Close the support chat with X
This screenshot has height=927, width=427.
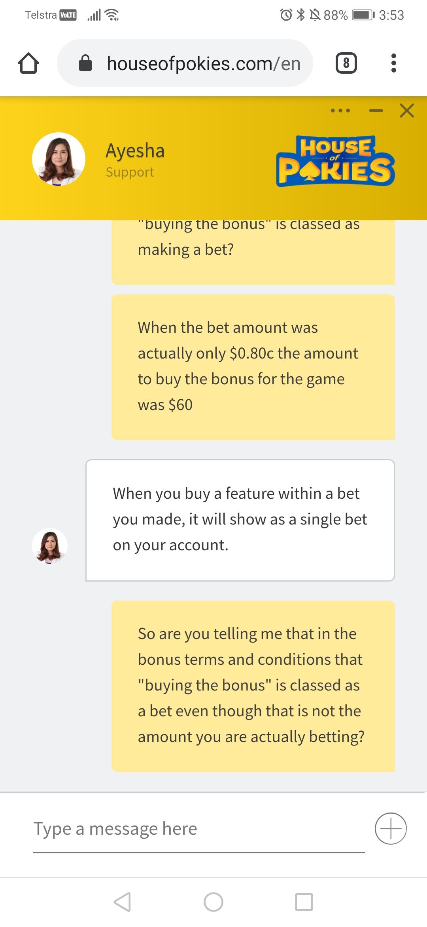(x=407, y=111)
